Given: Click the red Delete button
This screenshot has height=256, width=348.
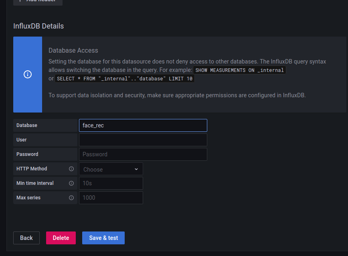Looking at the screenshot, I should 61,238.
